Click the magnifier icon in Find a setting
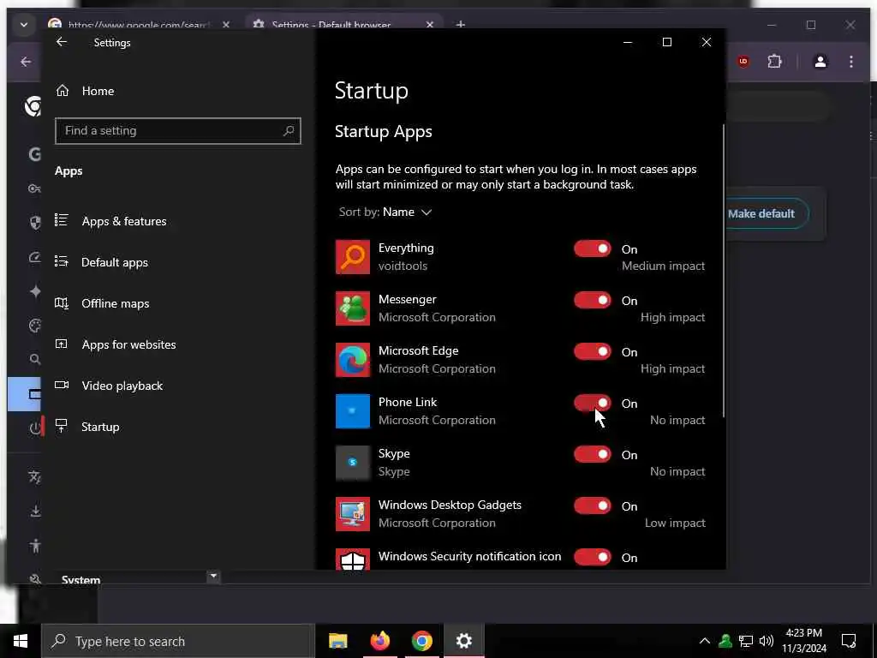877x658 pixels. point(288,131)
